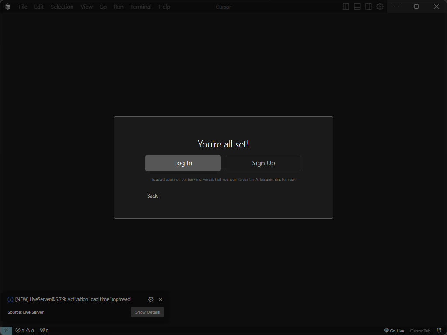Open the Run menu

point(118,7)
